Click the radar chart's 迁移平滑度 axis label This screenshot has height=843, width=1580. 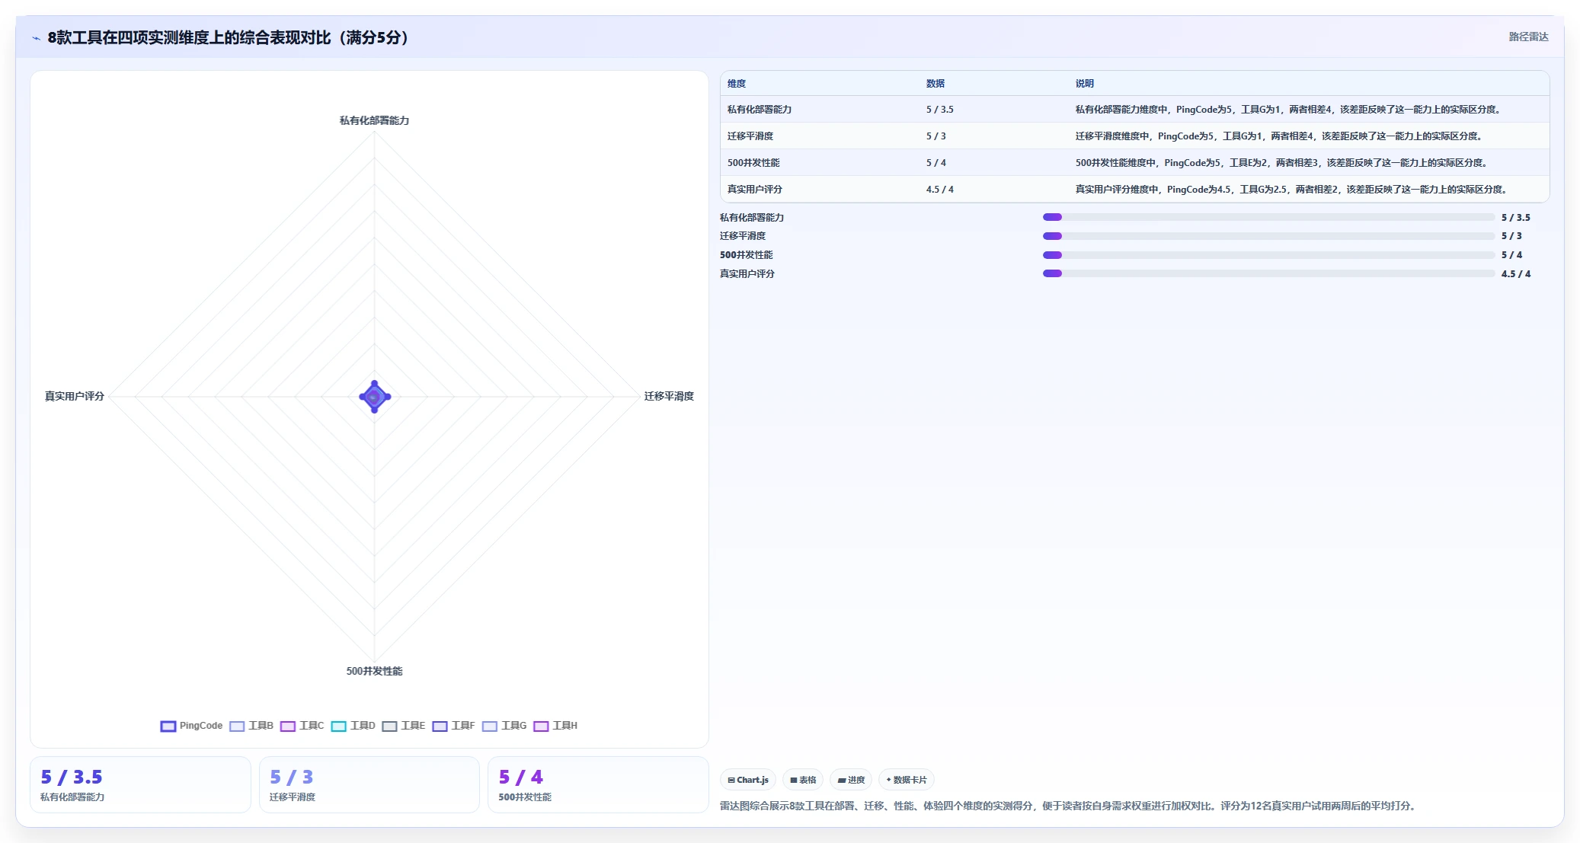pos(669,396)
